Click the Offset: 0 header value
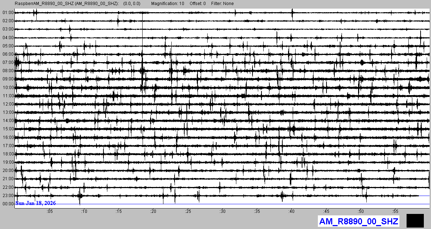Viewport: 431px width, 229px height. [198, 4]
